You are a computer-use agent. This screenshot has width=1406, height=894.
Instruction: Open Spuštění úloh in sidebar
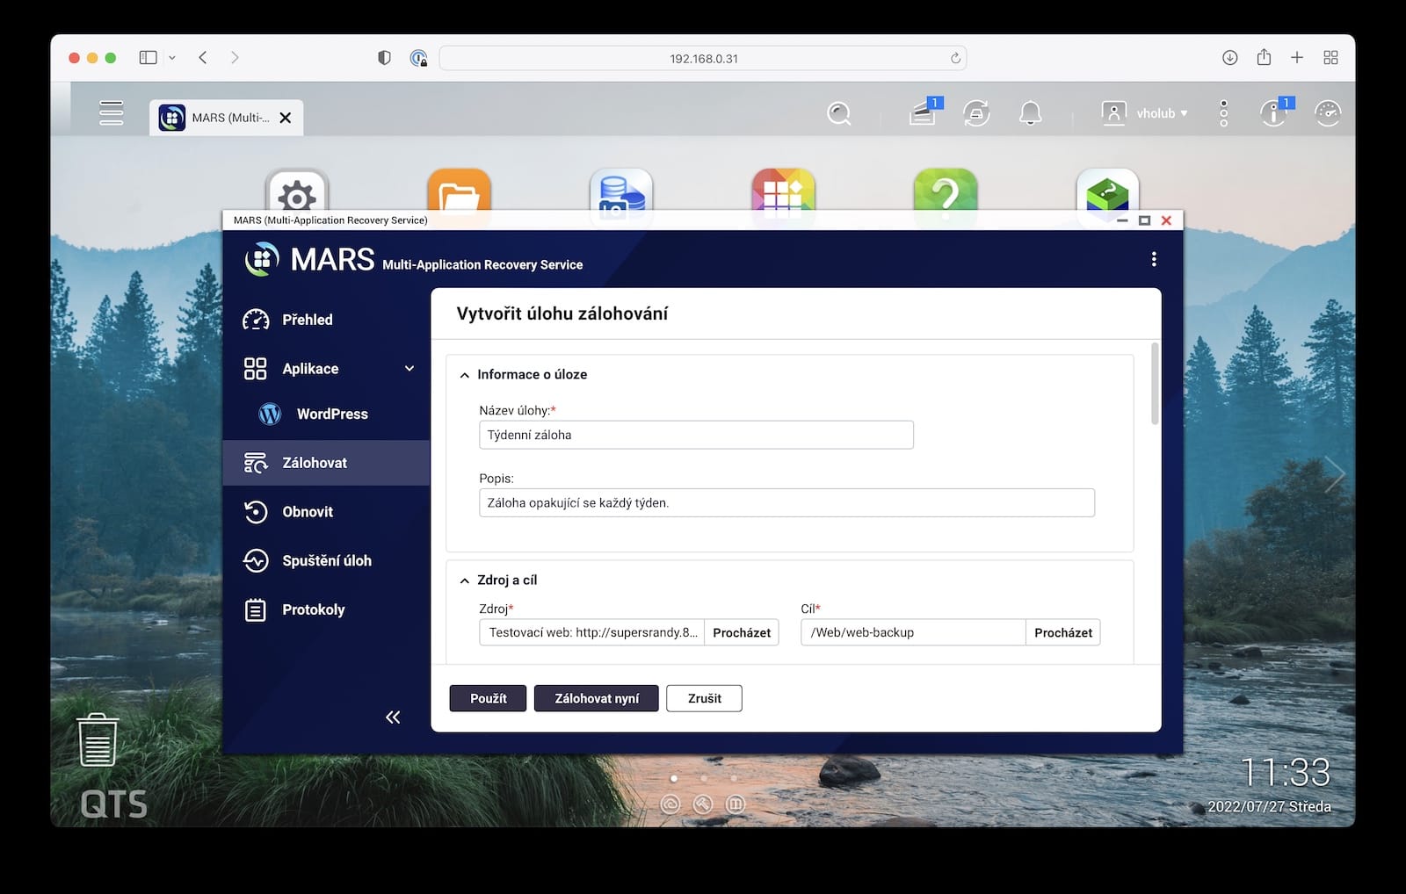coord(326,560)
